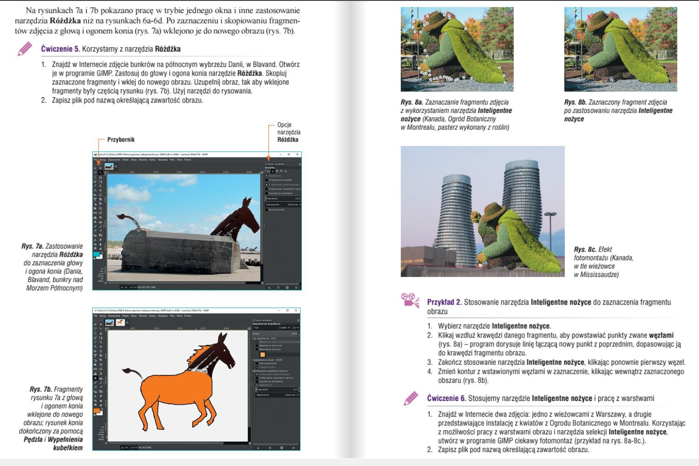The height and width of the screenshot is (466, 699).
Task: Click the horizontal scrollbar in Rys. 7a canvas
Action: coord(184,282)
